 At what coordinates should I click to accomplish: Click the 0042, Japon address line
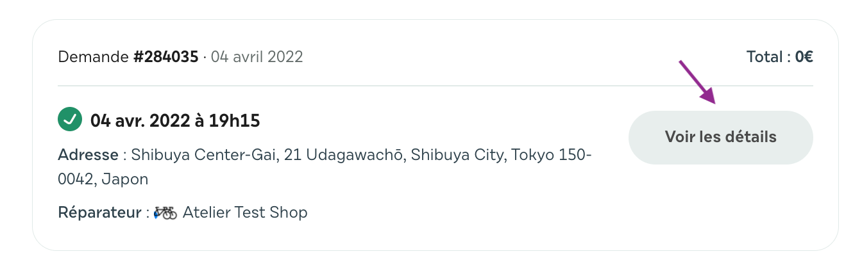103,179
